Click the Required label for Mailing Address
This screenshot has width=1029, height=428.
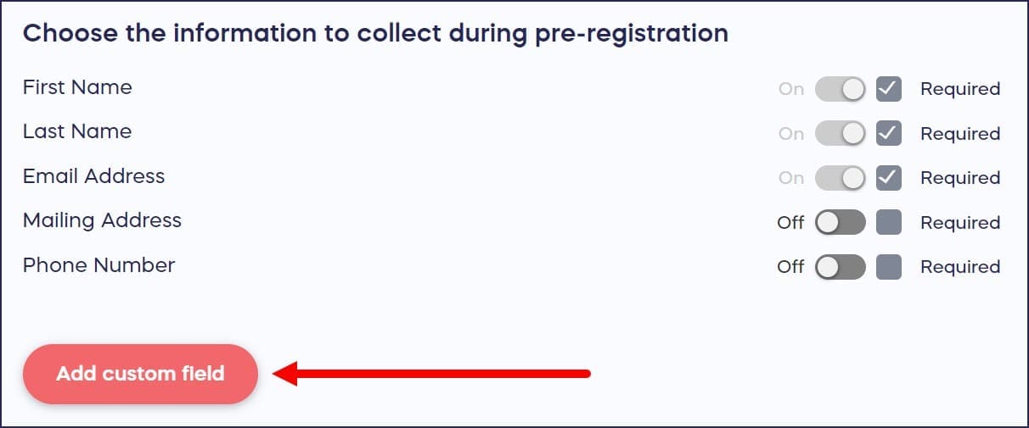point(960,223)
